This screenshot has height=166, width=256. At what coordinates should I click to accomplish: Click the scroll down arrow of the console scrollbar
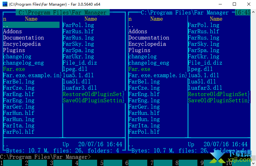pyautogui.click(x=253, y=163)
